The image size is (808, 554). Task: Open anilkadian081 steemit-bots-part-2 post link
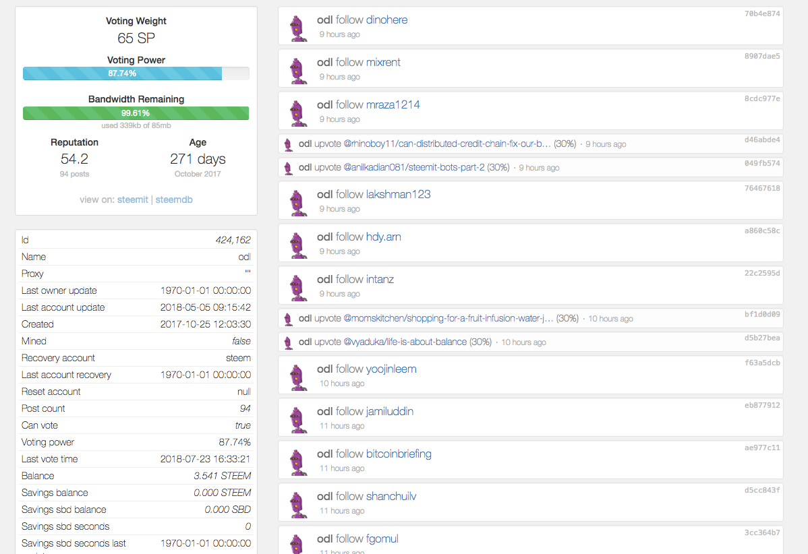414,167
